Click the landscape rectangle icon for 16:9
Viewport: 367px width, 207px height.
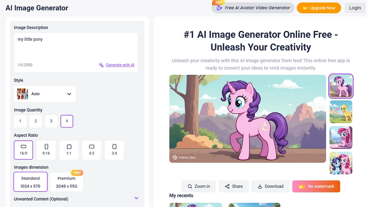pos(23,146)
